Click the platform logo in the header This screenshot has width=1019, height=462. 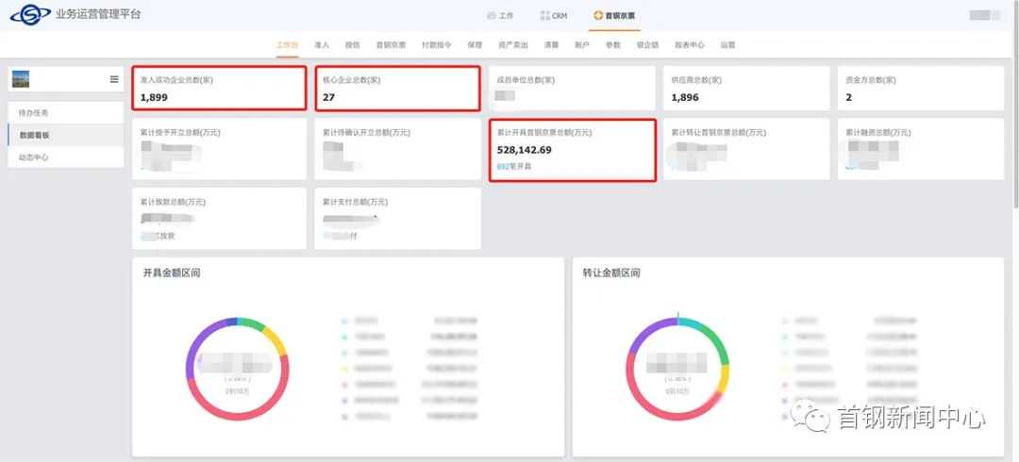(x=30, y=15)
